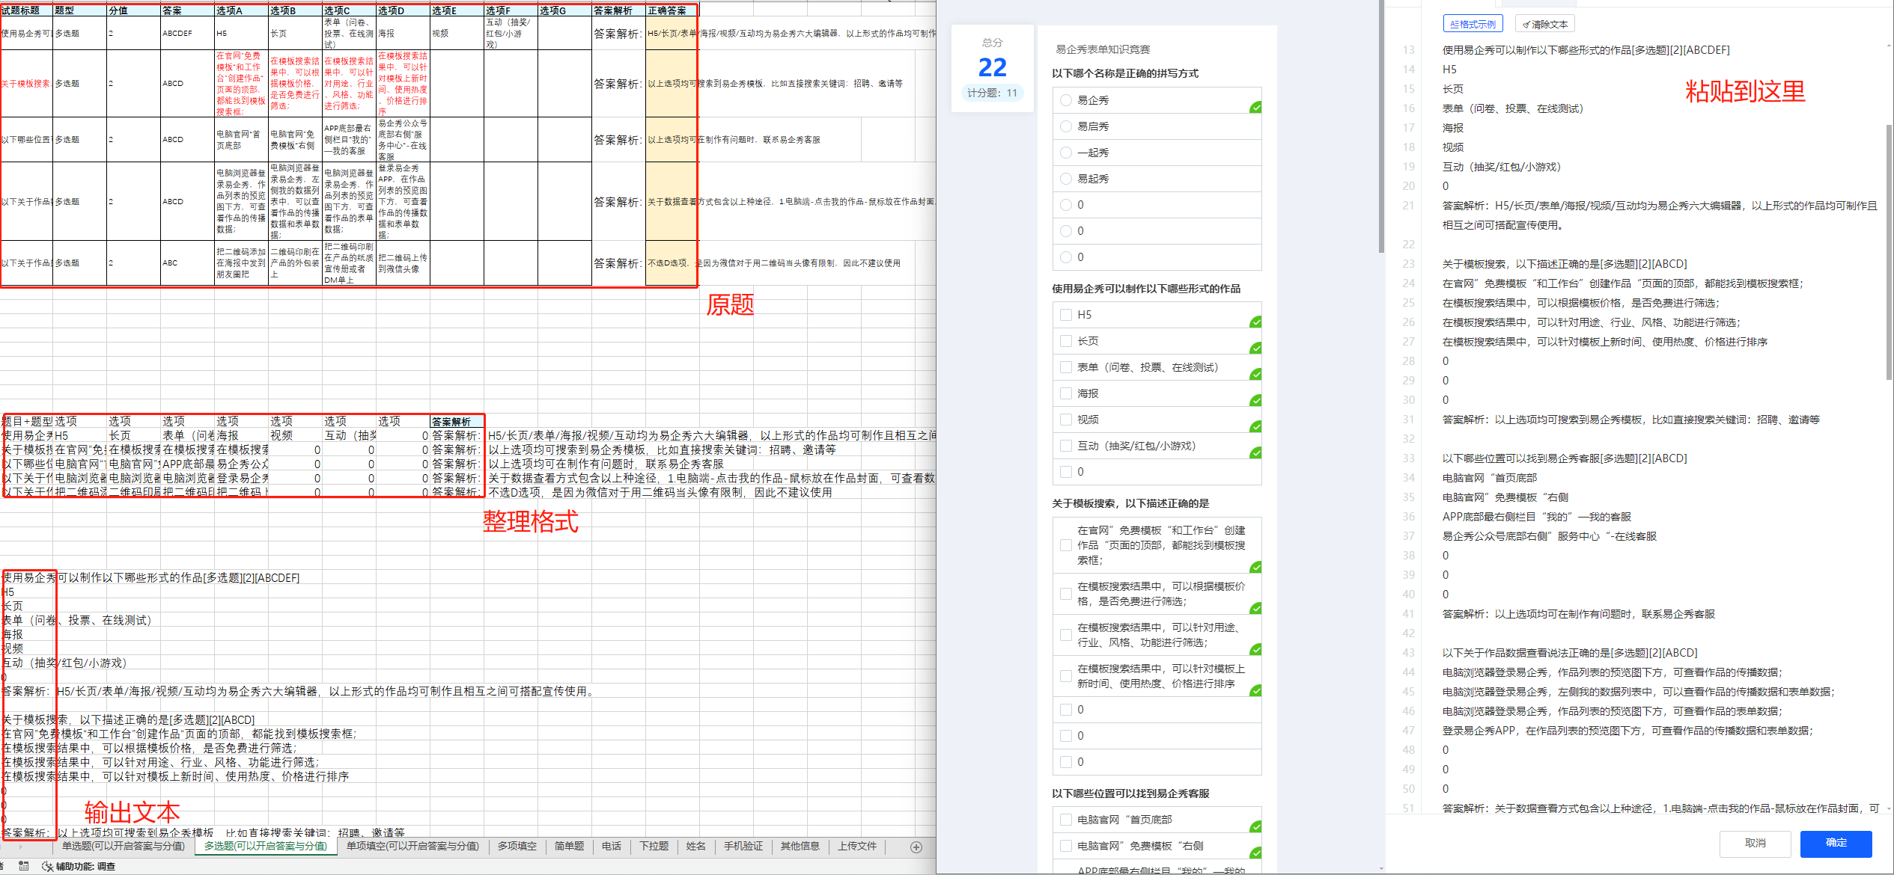Select the 一起秀 radio option
The image size is (1894, 875).
[x=1066, y=153]
